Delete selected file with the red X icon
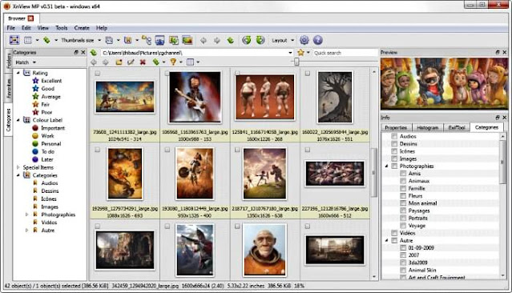512x293 pixels. point(143,62)
